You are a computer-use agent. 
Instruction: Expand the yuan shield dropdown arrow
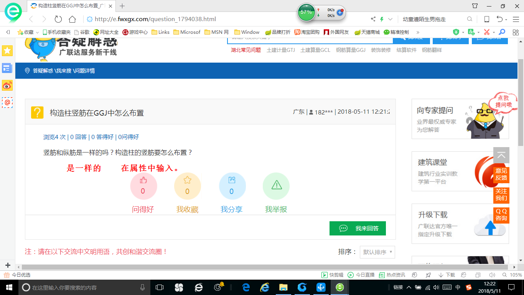(463, 32)
